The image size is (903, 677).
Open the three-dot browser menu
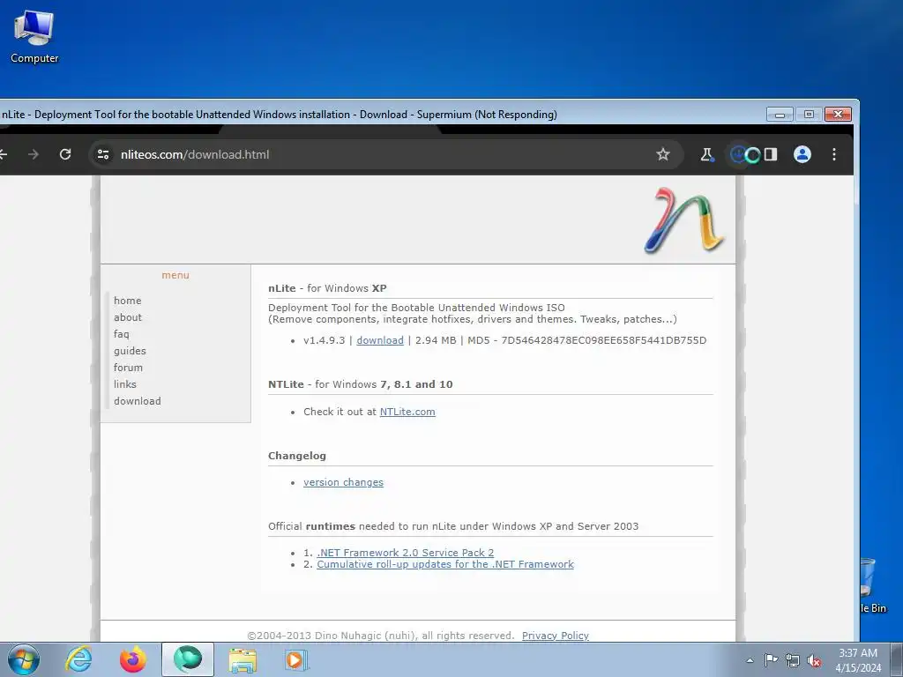(834, 154)
